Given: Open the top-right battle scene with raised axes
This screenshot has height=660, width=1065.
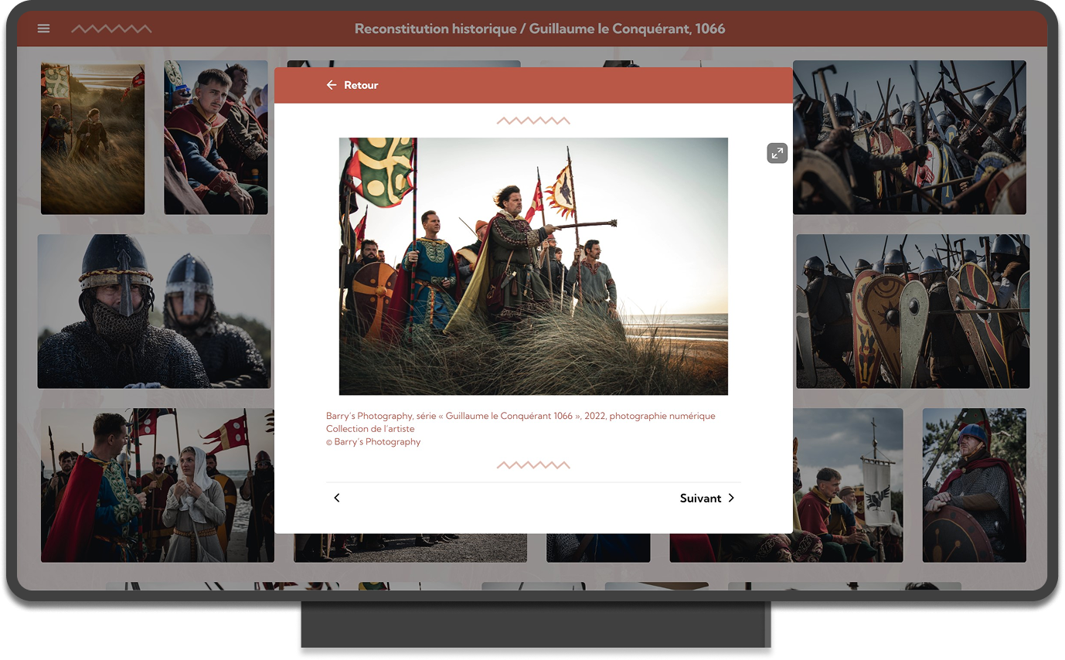Looking at the screenshot, I should point(909,138).
